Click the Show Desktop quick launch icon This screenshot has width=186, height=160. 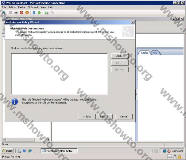pyautogui.click(x=25, y=151)
